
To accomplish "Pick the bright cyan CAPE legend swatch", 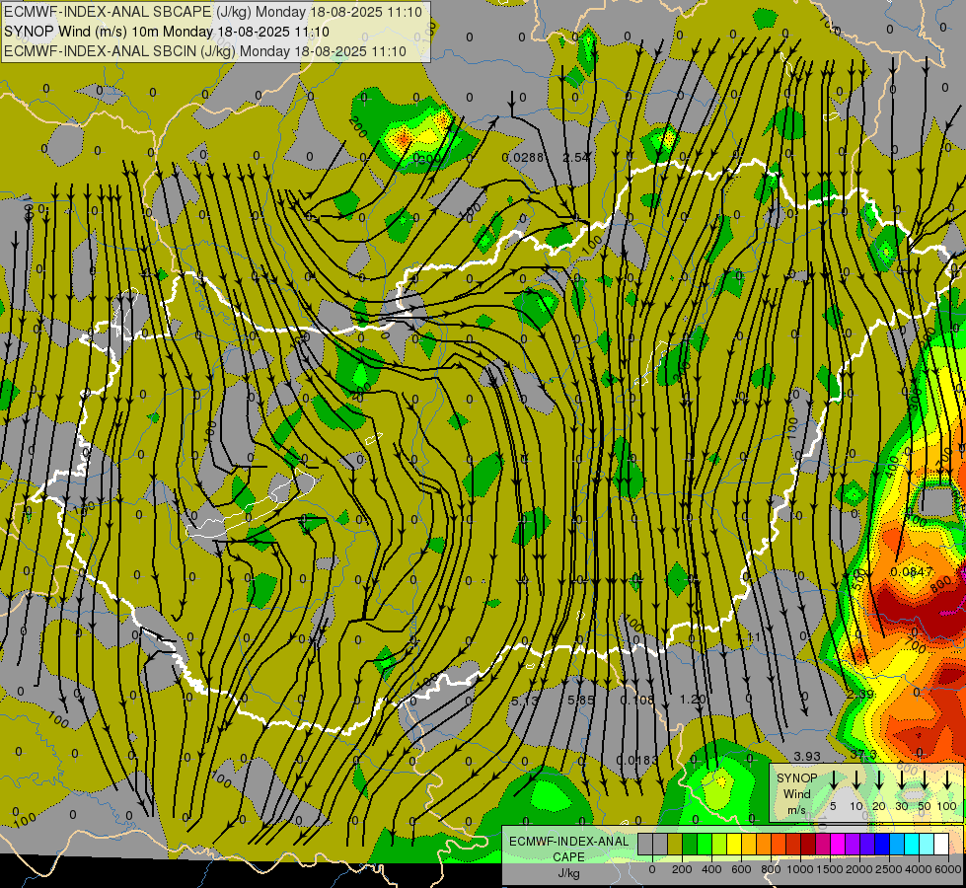I will click(911, 844).
